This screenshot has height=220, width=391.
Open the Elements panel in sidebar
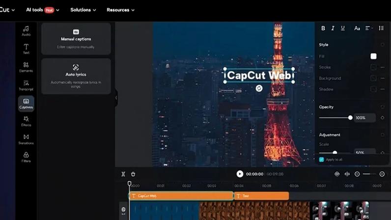pyautogui.click(x=26, y=67)
